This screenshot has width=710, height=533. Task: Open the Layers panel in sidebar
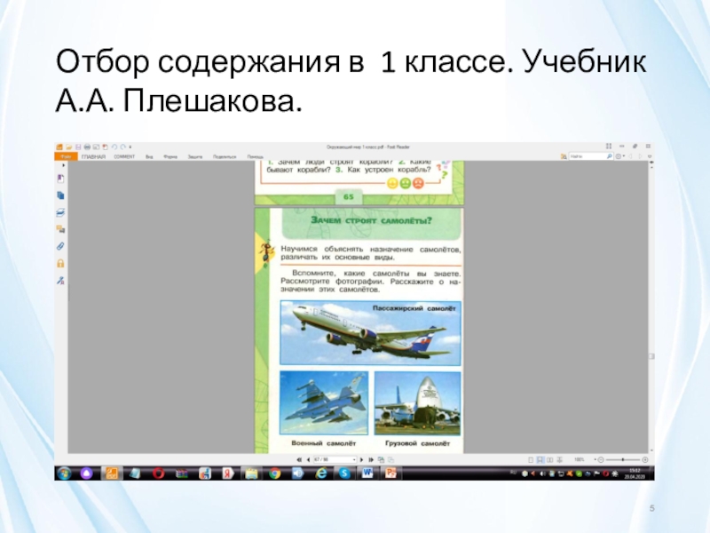pos(60,212)
